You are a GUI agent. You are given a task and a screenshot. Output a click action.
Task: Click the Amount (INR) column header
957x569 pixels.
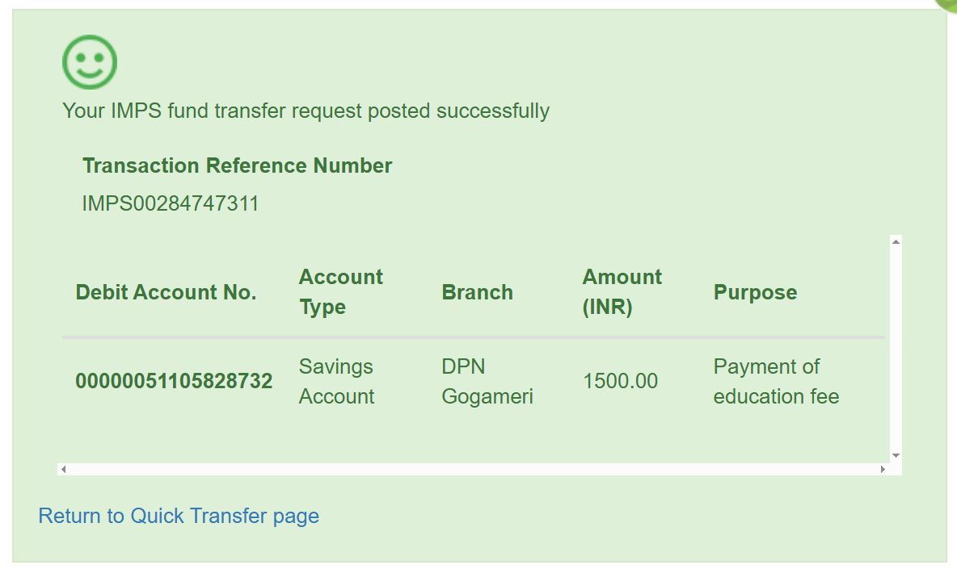point(622,292)
